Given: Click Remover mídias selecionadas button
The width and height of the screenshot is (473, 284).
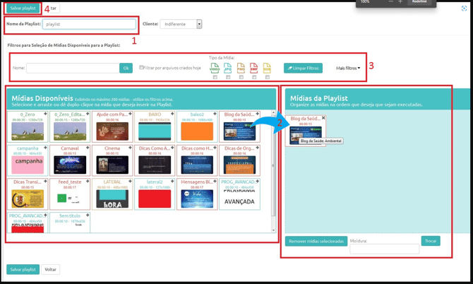Looking at the screenshot, I should (316, 241).
